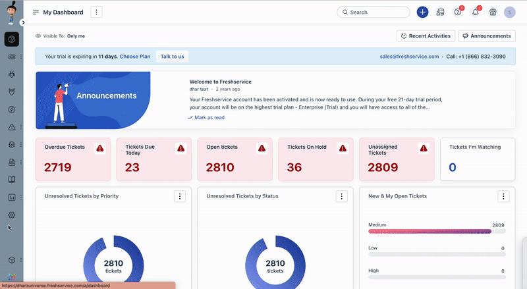Open the Changes shield icon in sidebar
527x289 pixels.
pos(12,92)
